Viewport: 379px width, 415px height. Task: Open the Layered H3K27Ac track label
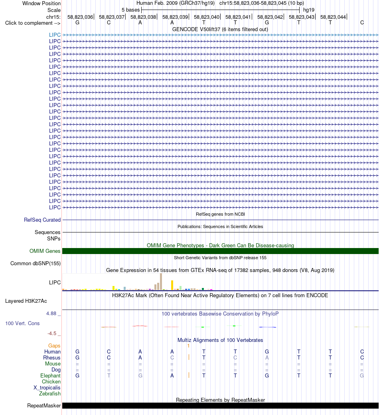pos(26,301)
